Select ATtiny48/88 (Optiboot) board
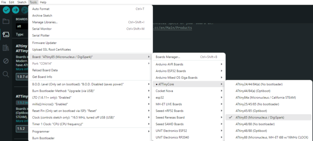This screenshot has width=313, height=141. coord(268,131)
